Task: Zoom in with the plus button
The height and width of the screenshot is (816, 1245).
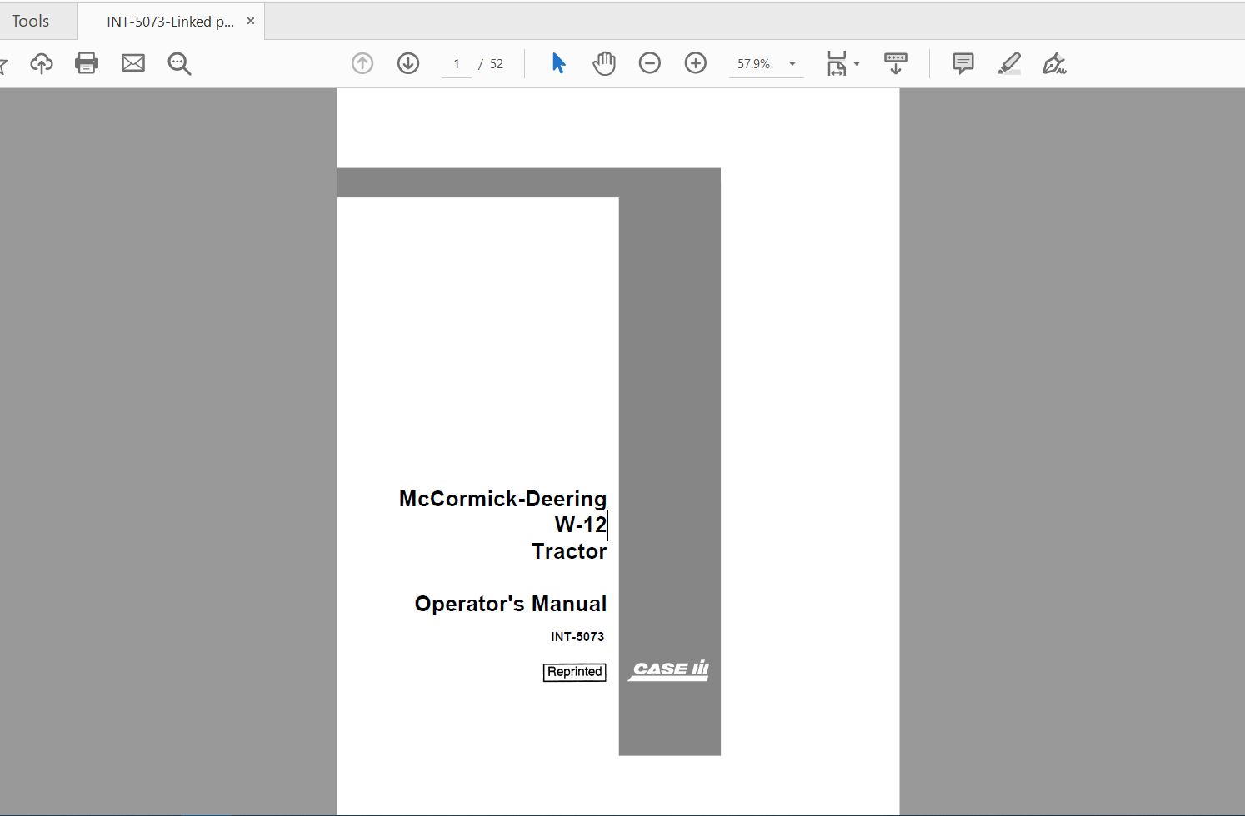Action: (696, 63)
